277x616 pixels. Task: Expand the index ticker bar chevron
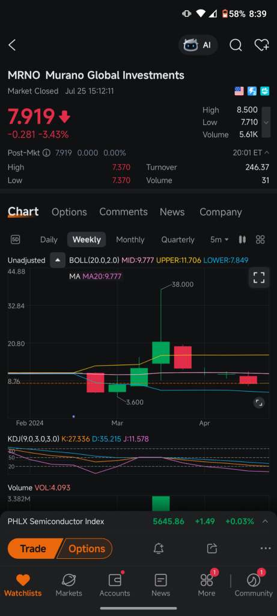265,522
